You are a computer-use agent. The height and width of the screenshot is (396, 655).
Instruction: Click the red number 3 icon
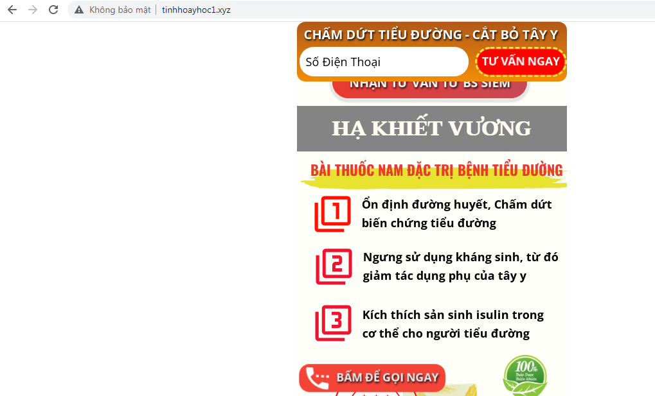333,323
